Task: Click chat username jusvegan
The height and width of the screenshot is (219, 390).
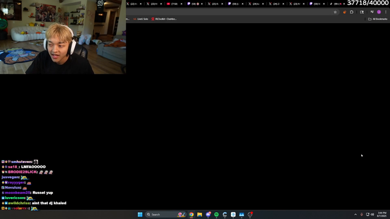Action: [10, 177]
